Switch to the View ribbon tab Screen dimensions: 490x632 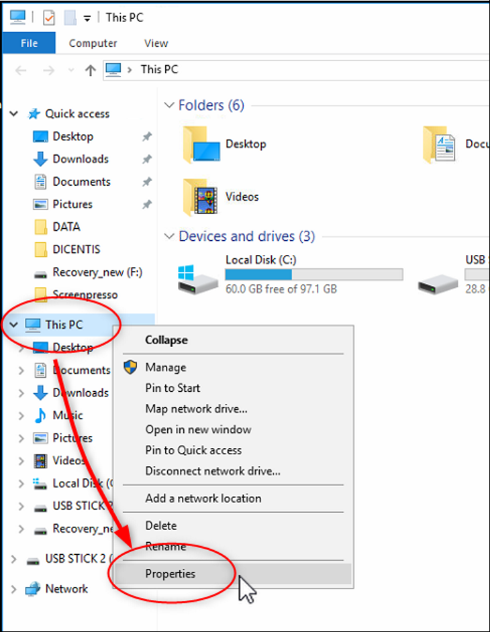pos(156,43)
